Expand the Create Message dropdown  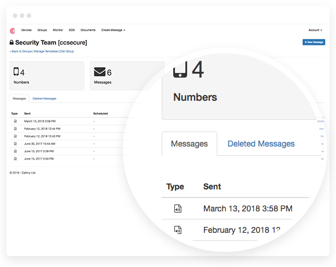pos(113,30)
